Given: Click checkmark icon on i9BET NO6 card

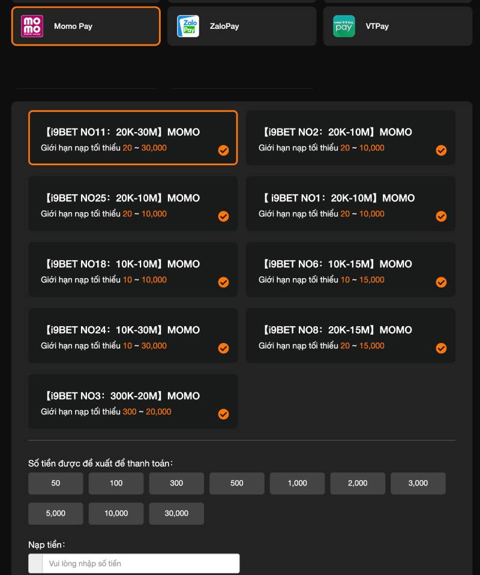Looking at the screenshot, I should click(x=441, y=282).
